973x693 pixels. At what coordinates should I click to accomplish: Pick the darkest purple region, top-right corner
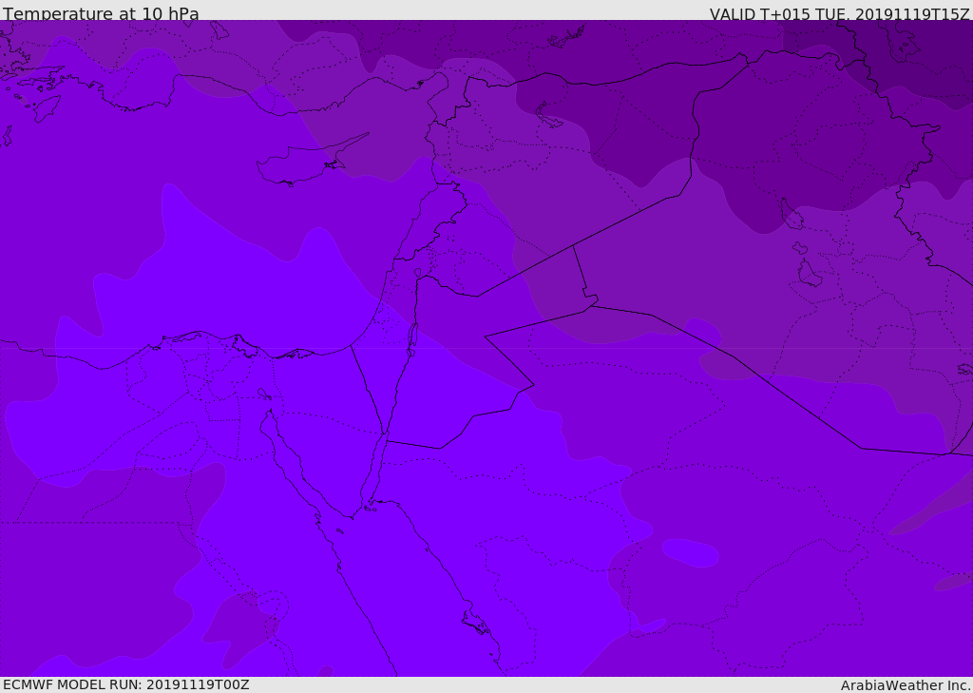click(936, 48)
